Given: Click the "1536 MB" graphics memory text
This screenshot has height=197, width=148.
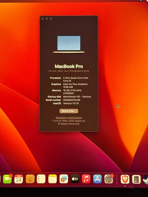Looking at the screenshot, I should (x=68, y=87).
